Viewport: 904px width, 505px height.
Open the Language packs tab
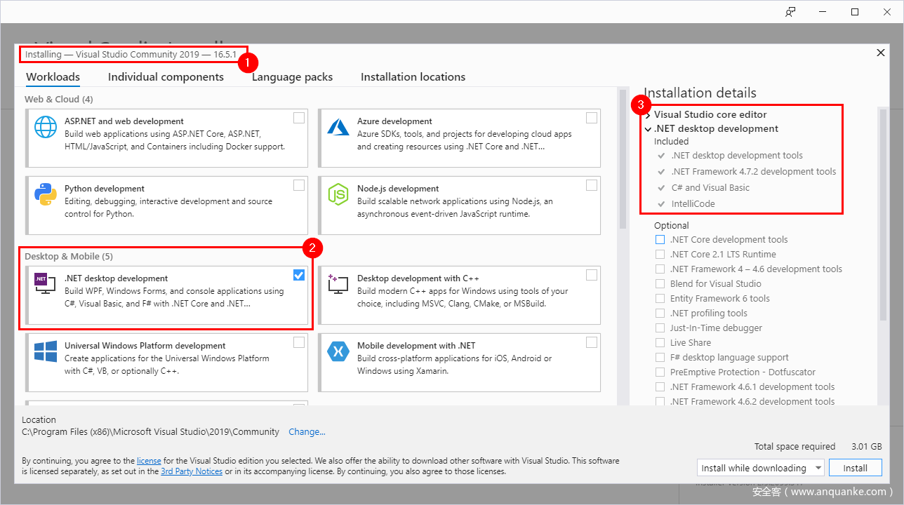292,77
